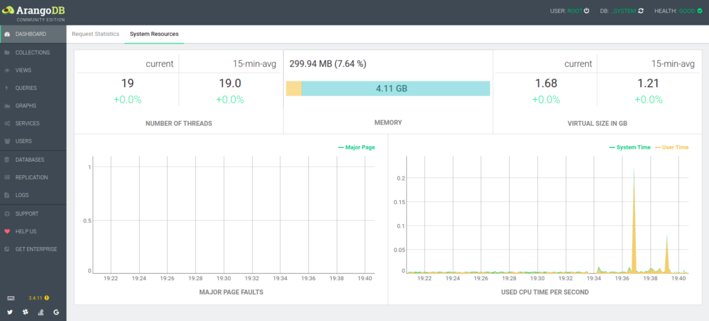Click the Get Enterprise link
The image size is (709, 321).
[x=35, y=249]
